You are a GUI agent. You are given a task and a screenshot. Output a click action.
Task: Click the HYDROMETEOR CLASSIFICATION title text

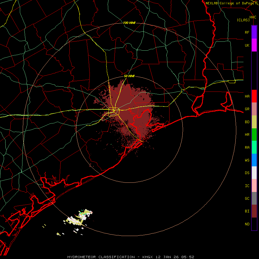click(x=101, y=257)
